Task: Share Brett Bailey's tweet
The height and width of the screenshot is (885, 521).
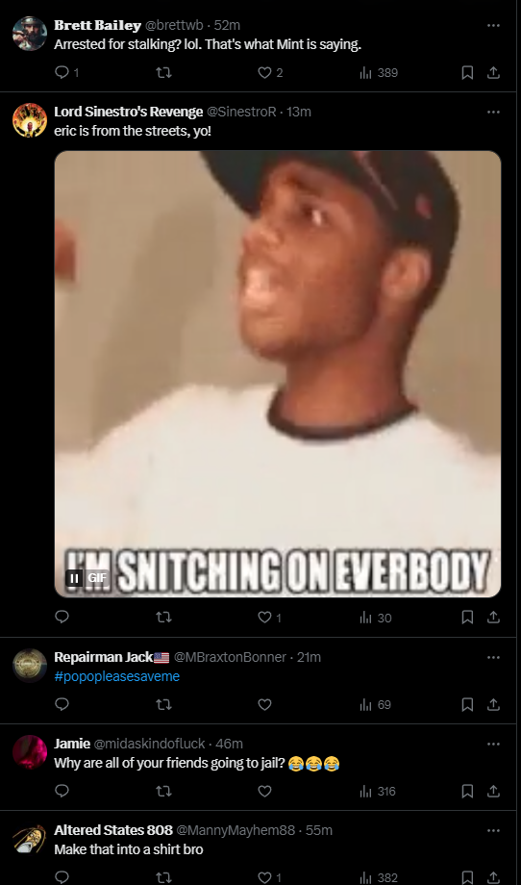Action: 493,73
